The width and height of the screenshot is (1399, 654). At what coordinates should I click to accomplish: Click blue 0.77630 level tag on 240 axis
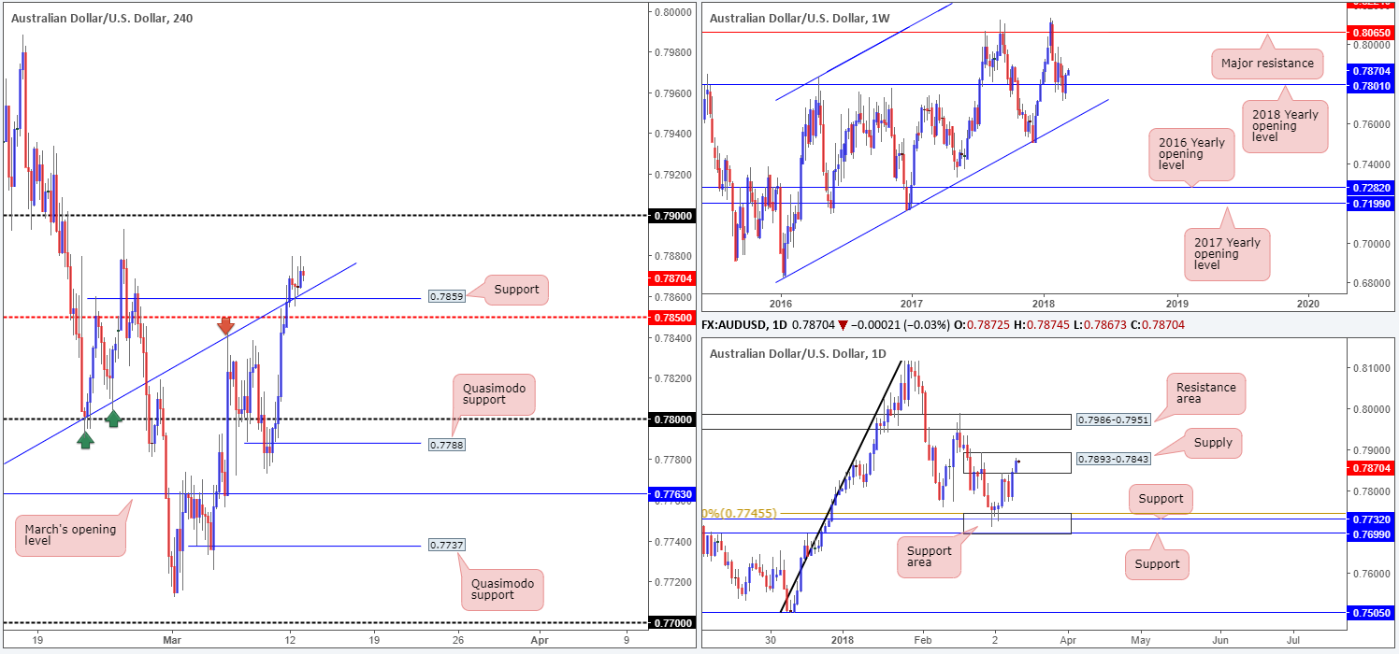click(x=672, y=493)
